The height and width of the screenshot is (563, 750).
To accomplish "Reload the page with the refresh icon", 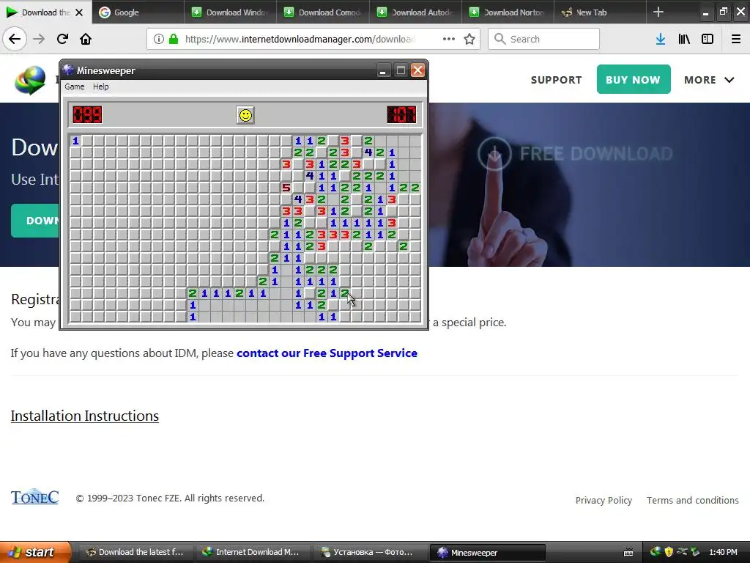I will tap(63, 39).
